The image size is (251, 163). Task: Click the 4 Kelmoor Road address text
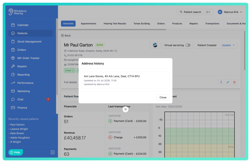click(90, 51)
